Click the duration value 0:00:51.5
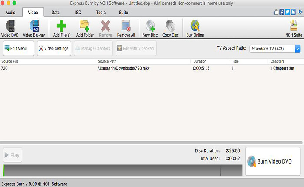Viewport: 304px width, 187px height. (x=201, y=68)
